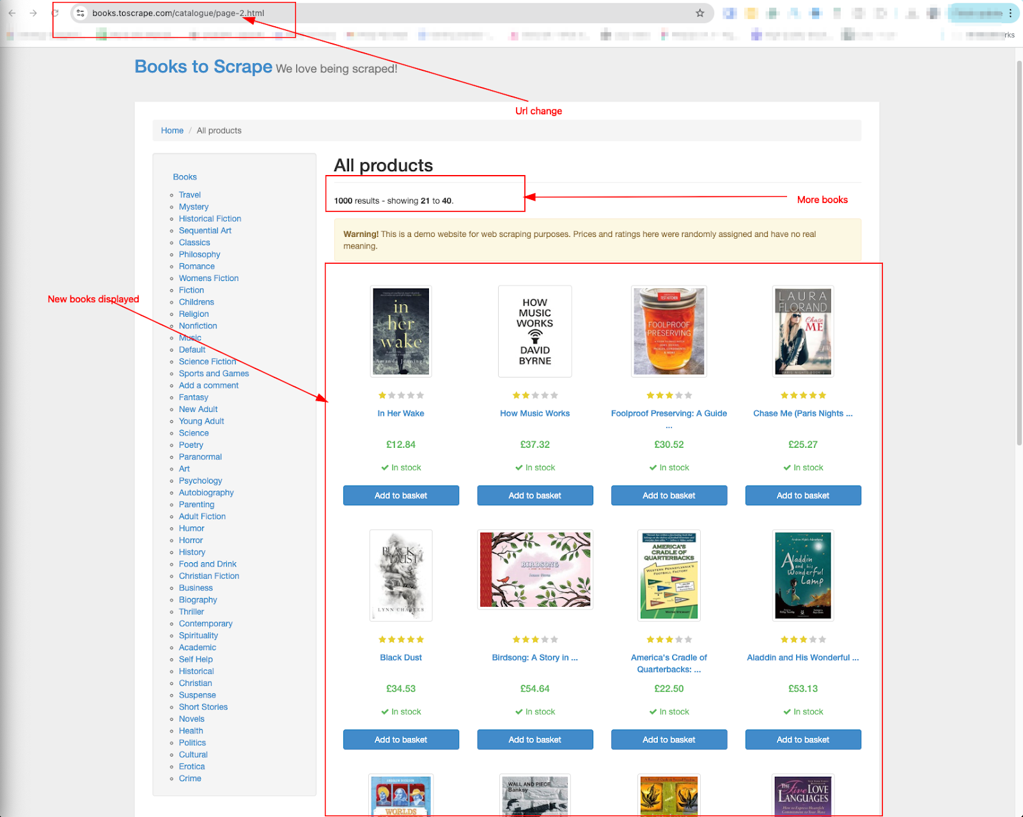Open Aladdin and His Wonderful title link

802,657
